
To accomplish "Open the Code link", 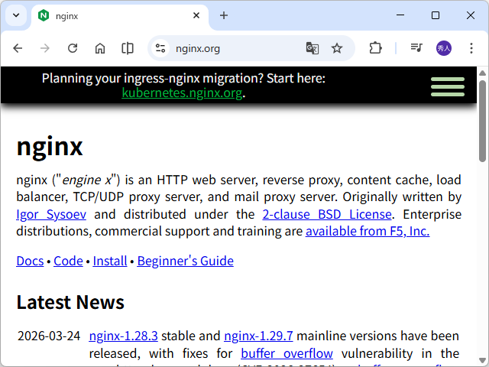I will pos(68,261).
